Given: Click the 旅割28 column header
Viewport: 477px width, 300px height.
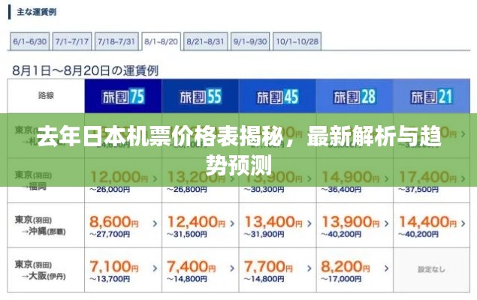Looking at the screenshot, I should 355,96.
